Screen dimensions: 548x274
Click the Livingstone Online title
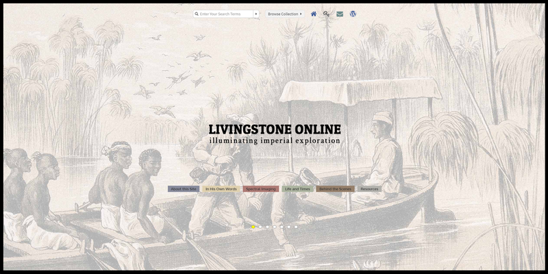pos(275,129)
